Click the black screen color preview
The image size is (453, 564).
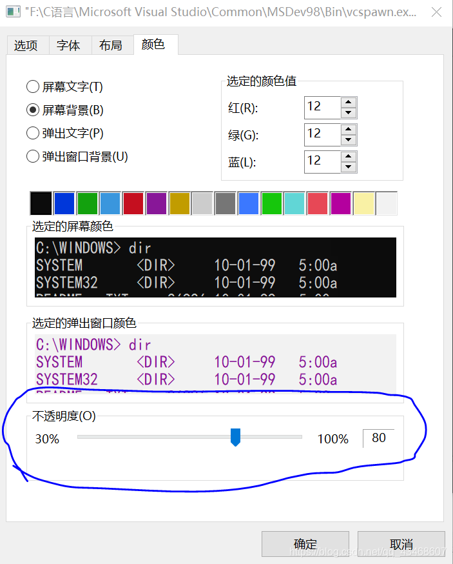pyautogui.click(x=215, y=267)
